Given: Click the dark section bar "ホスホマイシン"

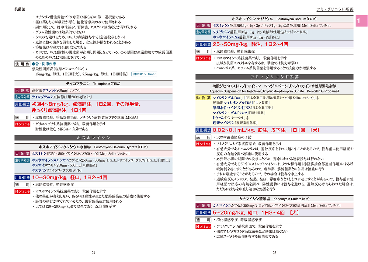Looking at the screenshot, I should [x=93, y=138].
